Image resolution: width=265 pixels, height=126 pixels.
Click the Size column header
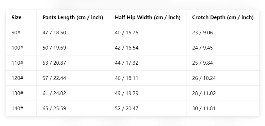click(x=16, y=17)
